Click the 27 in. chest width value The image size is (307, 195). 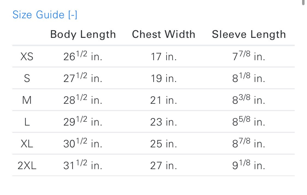pos(163,166)
